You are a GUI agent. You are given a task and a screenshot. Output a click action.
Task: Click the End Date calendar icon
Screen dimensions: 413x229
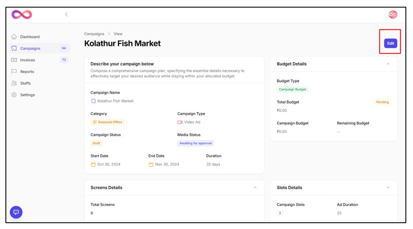[151, 164]
